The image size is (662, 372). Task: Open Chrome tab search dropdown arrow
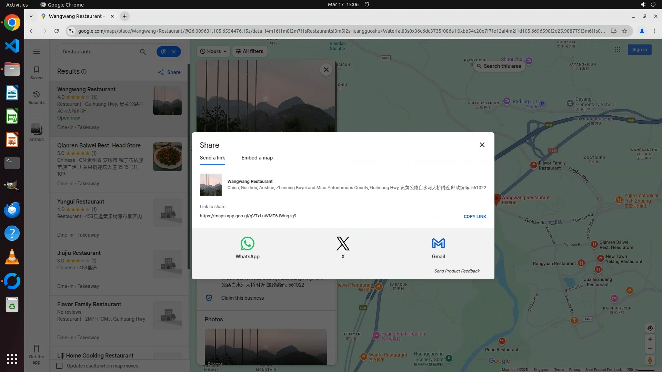click(31, 16)
